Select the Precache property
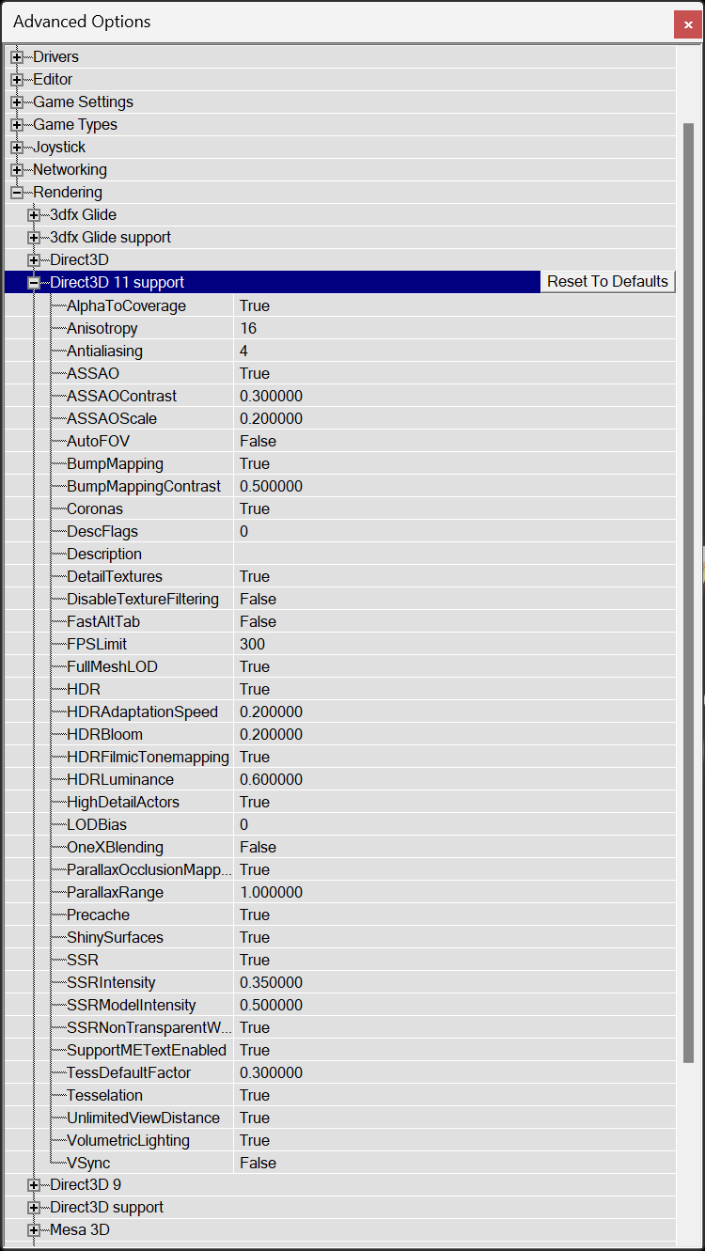 pyautogui.click(x=98, y=915)
